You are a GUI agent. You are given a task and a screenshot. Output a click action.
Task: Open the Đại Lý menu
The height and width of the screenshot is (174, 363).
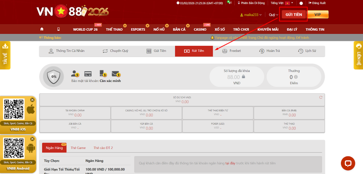point(292,30)
